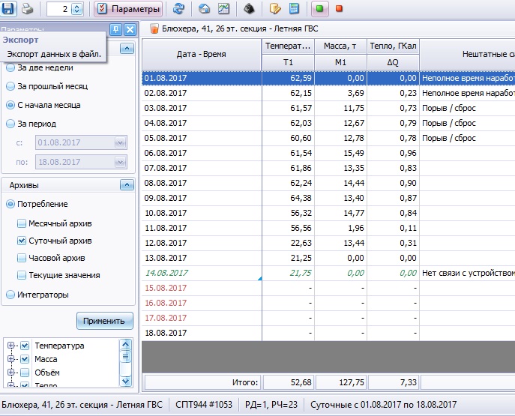The width and height of the screenshot is (515, 416).
Task: Select the Интеграторы radio button
Action: click(x=37, y=295)
